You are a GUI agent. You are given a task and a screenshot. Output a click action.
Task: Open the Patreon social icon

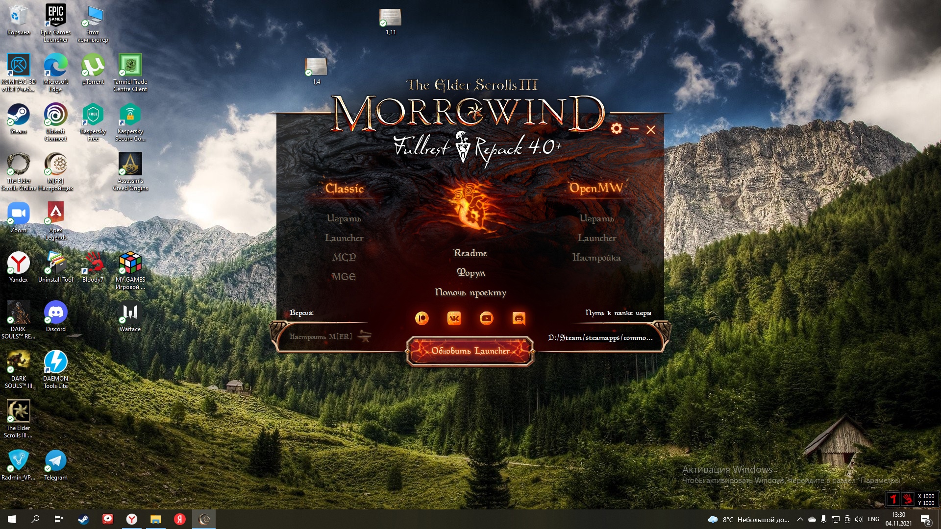click(x=421, y=318)
